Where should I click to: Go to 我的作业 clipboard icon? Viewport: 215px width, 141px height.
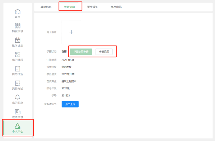(17, 69)
